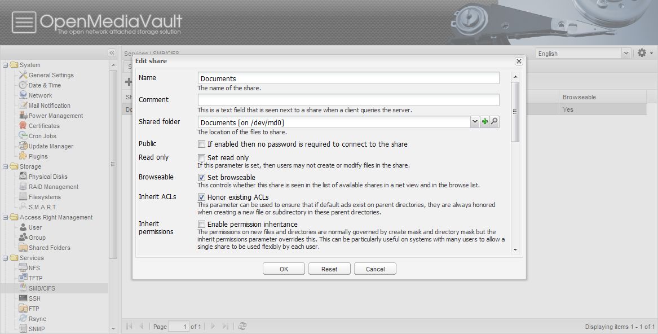658x334 pixels.
Task: Open the Shared Folders icon
Action: (23, 248)
